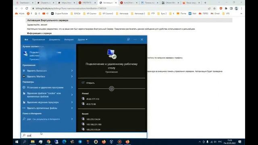
Task: Open 'Удалить Bandicam' app result
Action: click(37, 71)
